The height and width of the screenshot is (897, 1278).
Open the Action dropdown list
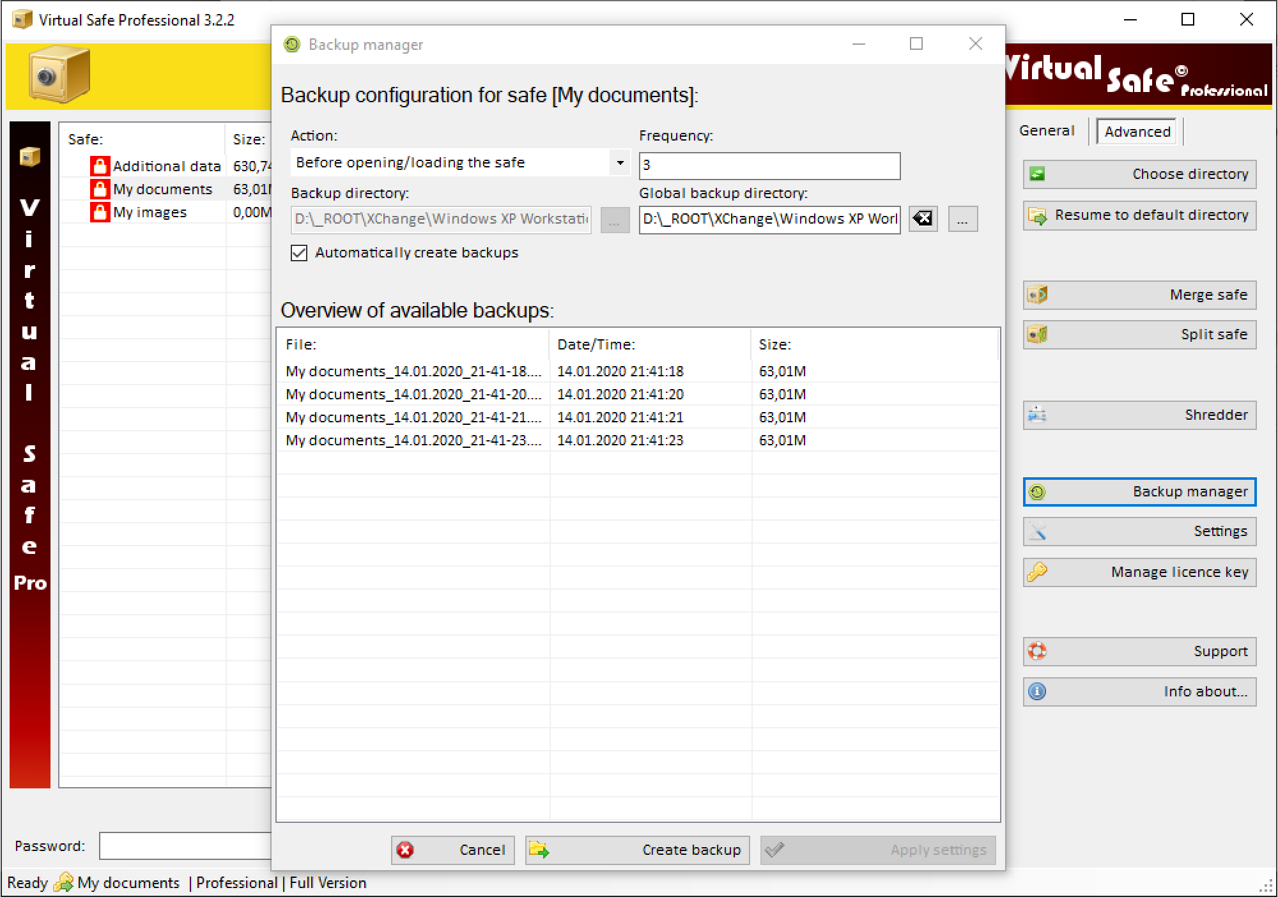[x=620, y=163]
